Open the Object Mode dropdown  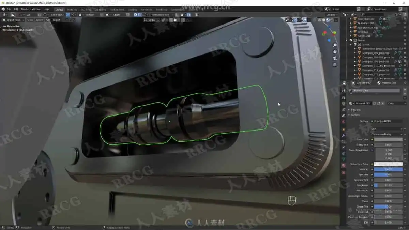pyautogui.click(x=14, y=20)
